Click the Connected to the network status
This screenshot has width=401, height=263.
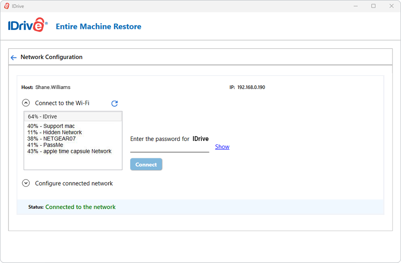point(80,207)
